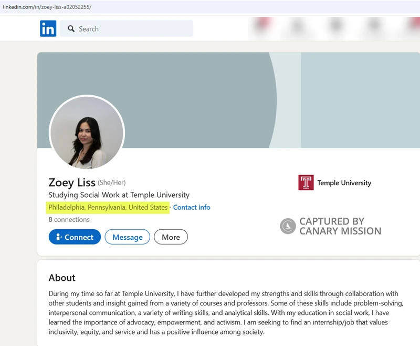Click the LinkedIn logo icon
The image size is (420, 346).
coord(48,28)
